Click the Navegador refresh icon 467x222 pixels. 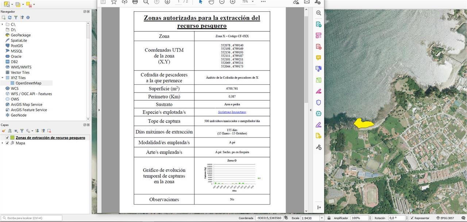click(x=10, y=17)
